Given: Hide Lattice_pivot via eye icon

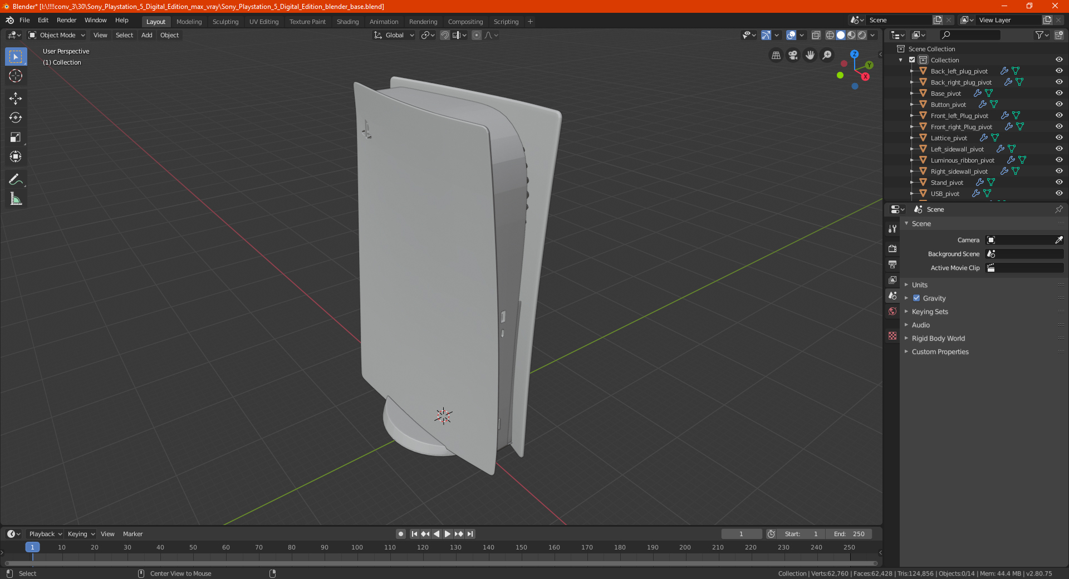Looking at the screenshot, I should 1059,138.
